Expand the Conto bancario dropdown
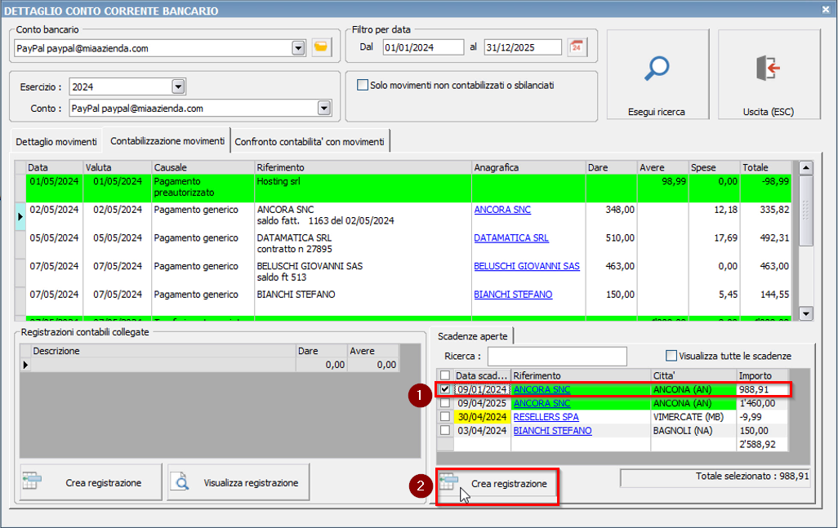838x528 pixels. [x=299, y=48]
